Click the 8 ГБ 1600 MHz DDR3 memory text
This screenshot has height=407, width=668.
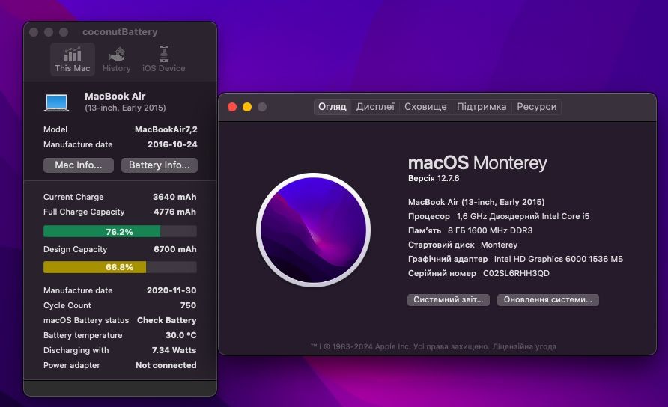(x=490, y=230)
